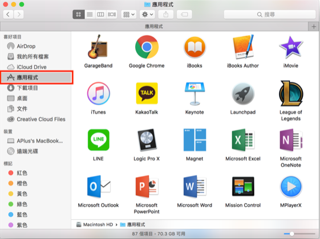Switch to Cover Flow view mode
Image resolution: width=320 pixels, height=239 pixels.
(x=112, y=14)
